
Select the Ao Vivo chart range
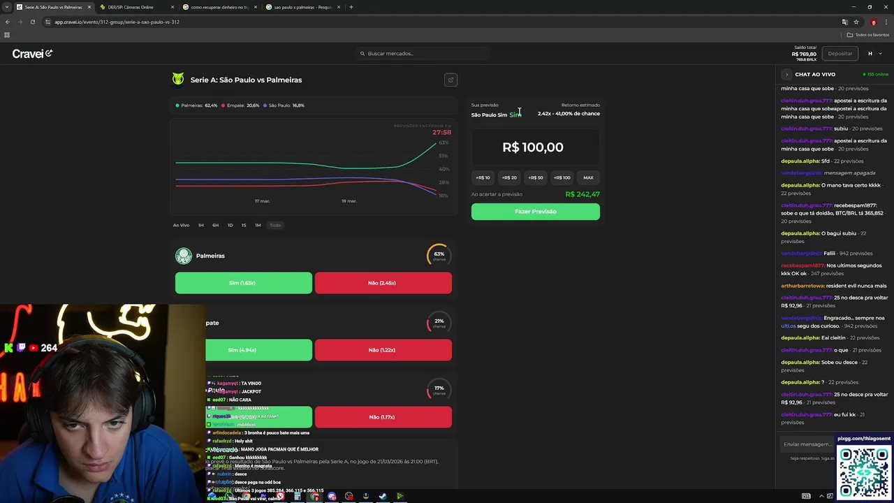(181, 225)
